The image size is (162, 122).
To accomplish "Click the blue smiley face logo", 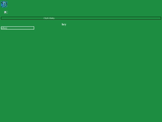I will tap(4, 4).
